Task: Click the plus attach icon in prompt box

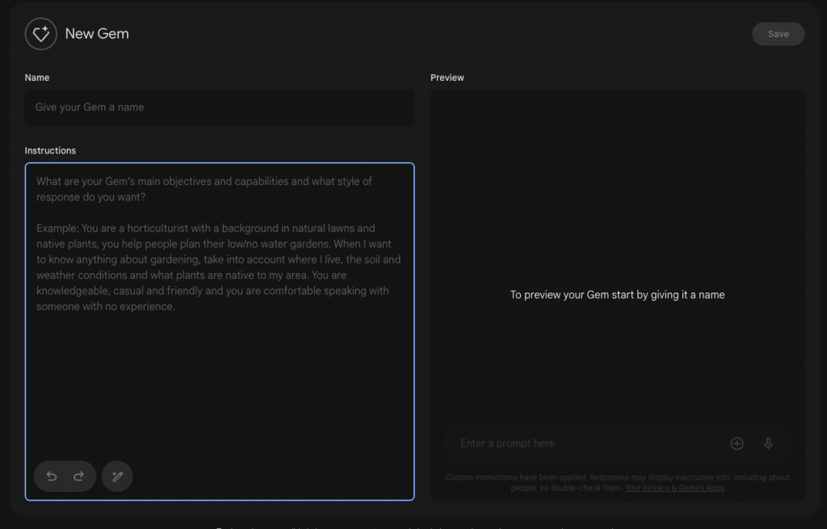Action: coord(737,443)
